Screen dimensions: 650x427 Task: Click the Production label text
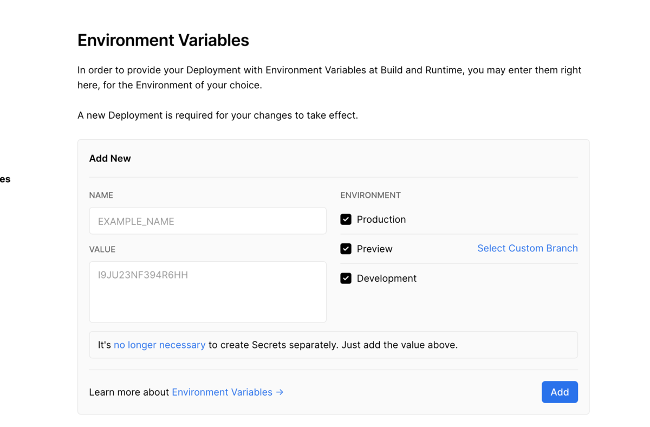(381, 219)
